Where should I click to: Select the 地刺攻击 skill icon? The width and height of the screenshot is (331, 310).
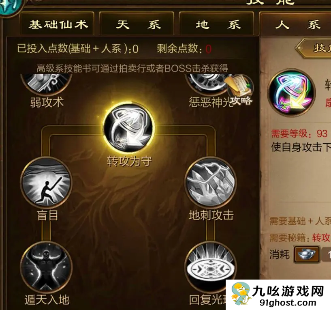point(210,183)
